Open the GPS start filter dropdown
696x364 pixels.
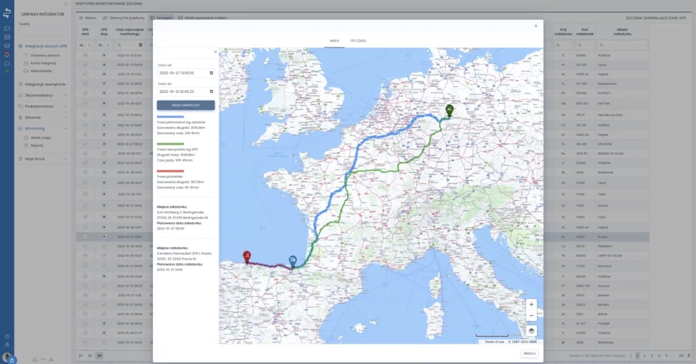pos(85,45)
